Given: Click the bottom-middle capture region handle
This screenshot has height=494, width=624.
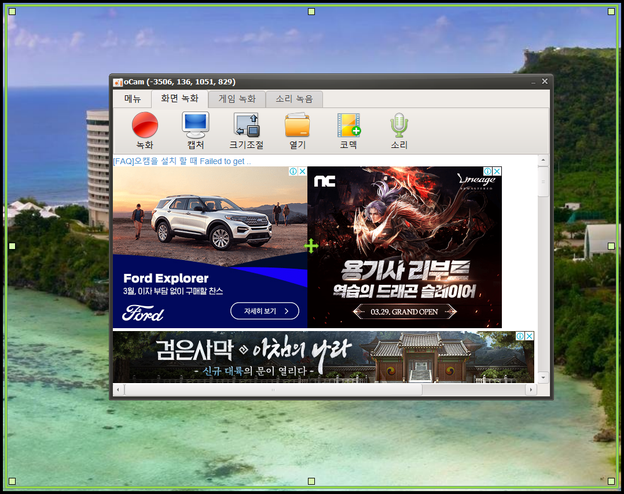Looking at the screenshot, I should pyautogui.click(x=311, y=481).
